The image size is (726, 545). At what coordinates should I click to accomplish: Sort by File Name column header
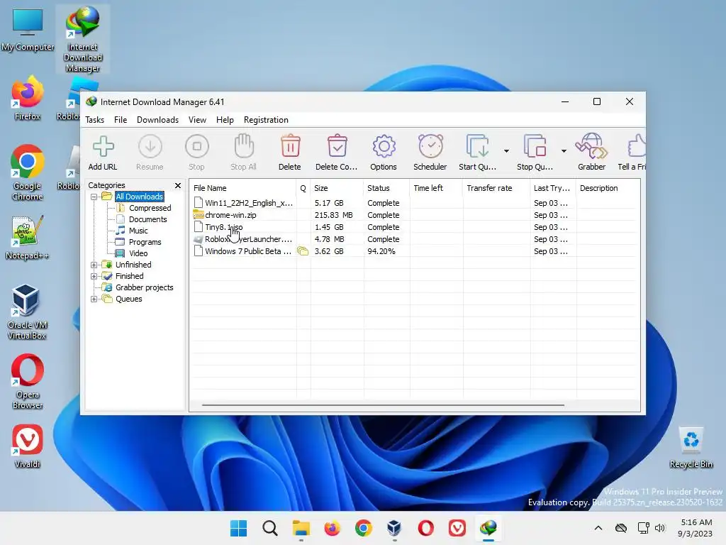tap(244, 188)
